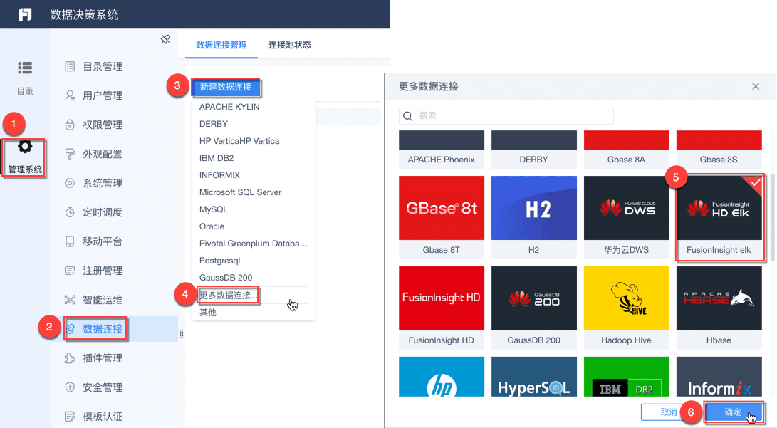
Task: Click the sidebar resize grip handle
Action: (182, 335)
